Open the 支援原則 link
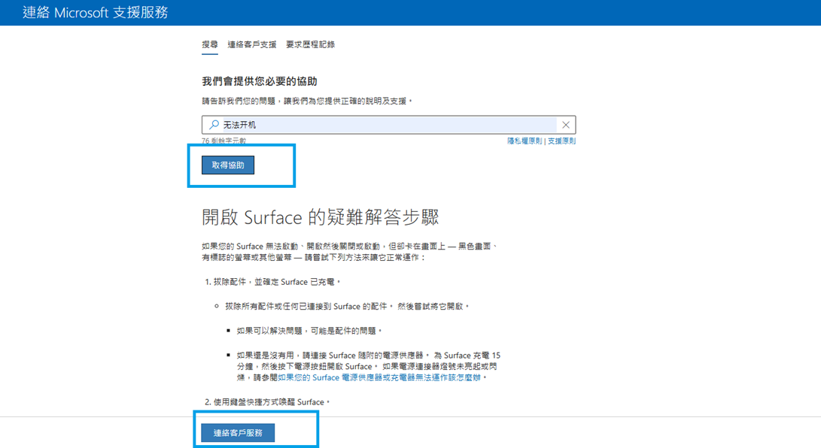Image resolution: width=821 pixels, height=448 pixels. pos(562,141)
